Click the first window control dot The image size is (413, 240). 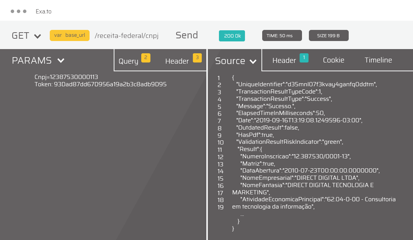point(13,11)
